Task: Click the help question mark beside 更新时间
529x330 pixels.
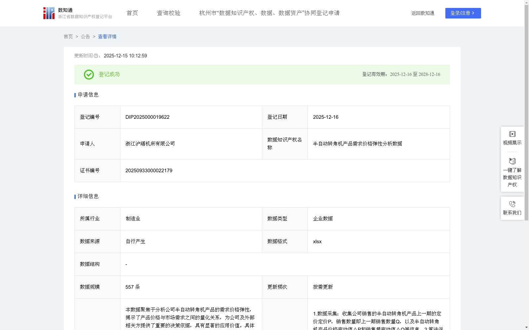Action: pos(96,56)
